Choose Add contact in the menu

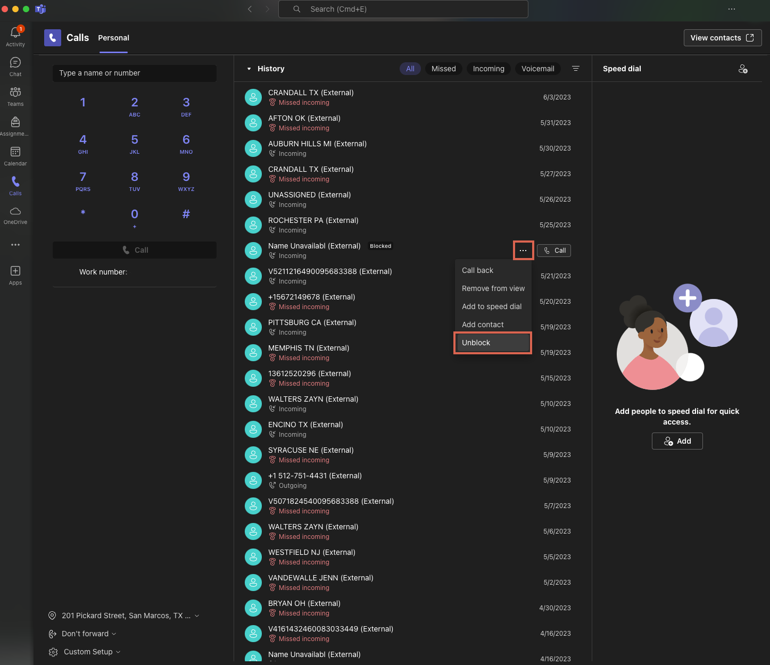(493, 325)
